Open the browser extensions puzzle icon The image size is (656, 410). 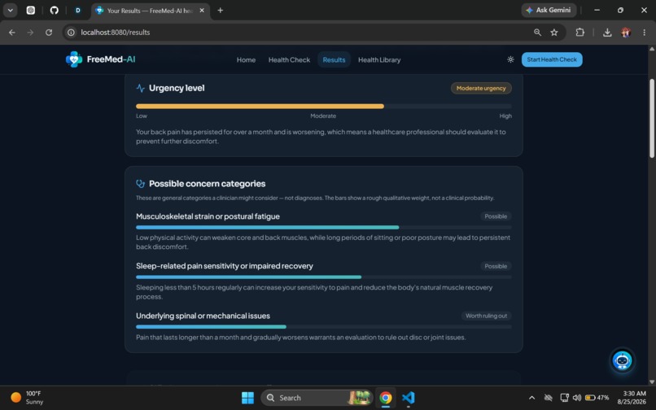tap(579, 33)
